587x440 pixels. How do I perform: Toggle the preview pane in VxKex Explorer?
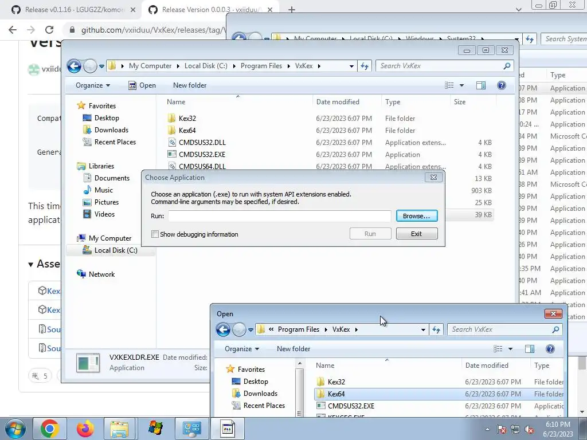(x=481, y=85)
